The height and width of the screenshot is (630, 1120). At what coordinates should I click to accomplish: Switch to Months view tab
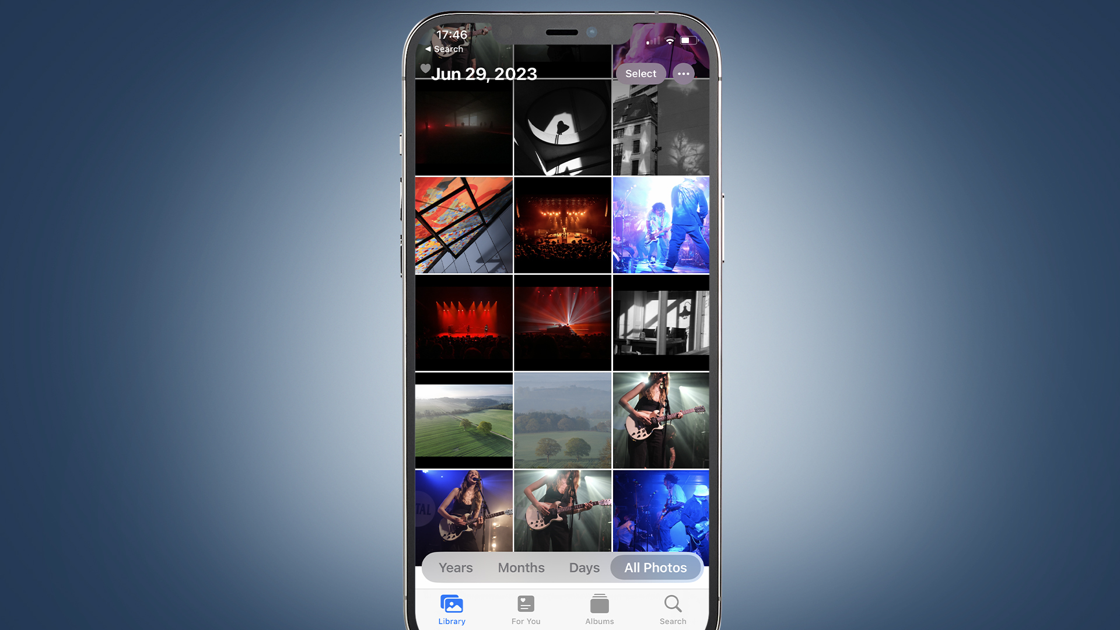pyautogui.click(x=520, y=568)
